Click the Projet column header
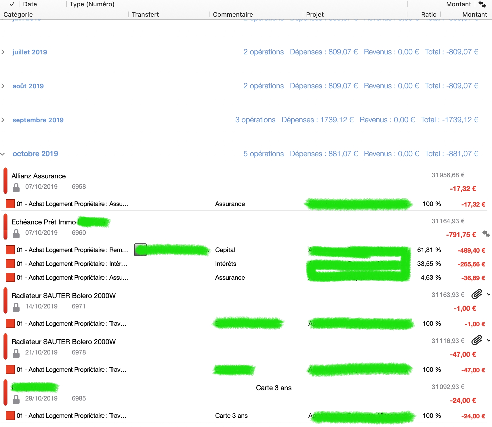Screen dimensions: 492x427 click(315, 14)
